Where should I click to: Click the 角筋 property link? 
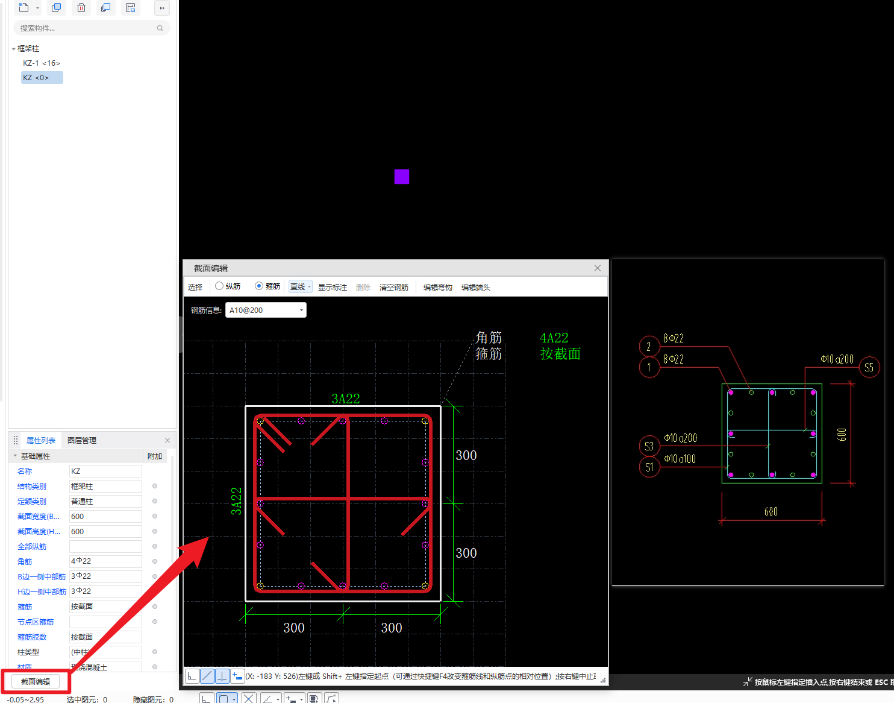tap(25, 561)
